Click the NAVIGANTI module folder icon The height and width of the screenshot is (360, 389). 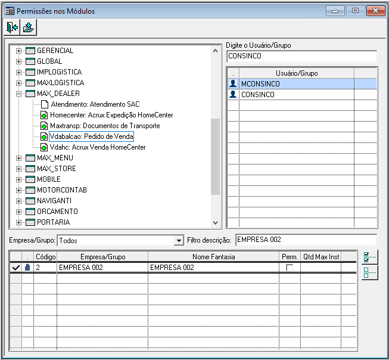30,201
